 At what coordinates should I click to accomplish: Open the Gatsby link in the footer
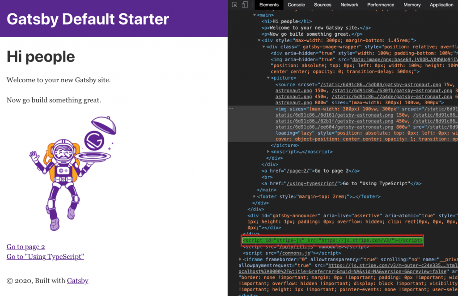78,280
